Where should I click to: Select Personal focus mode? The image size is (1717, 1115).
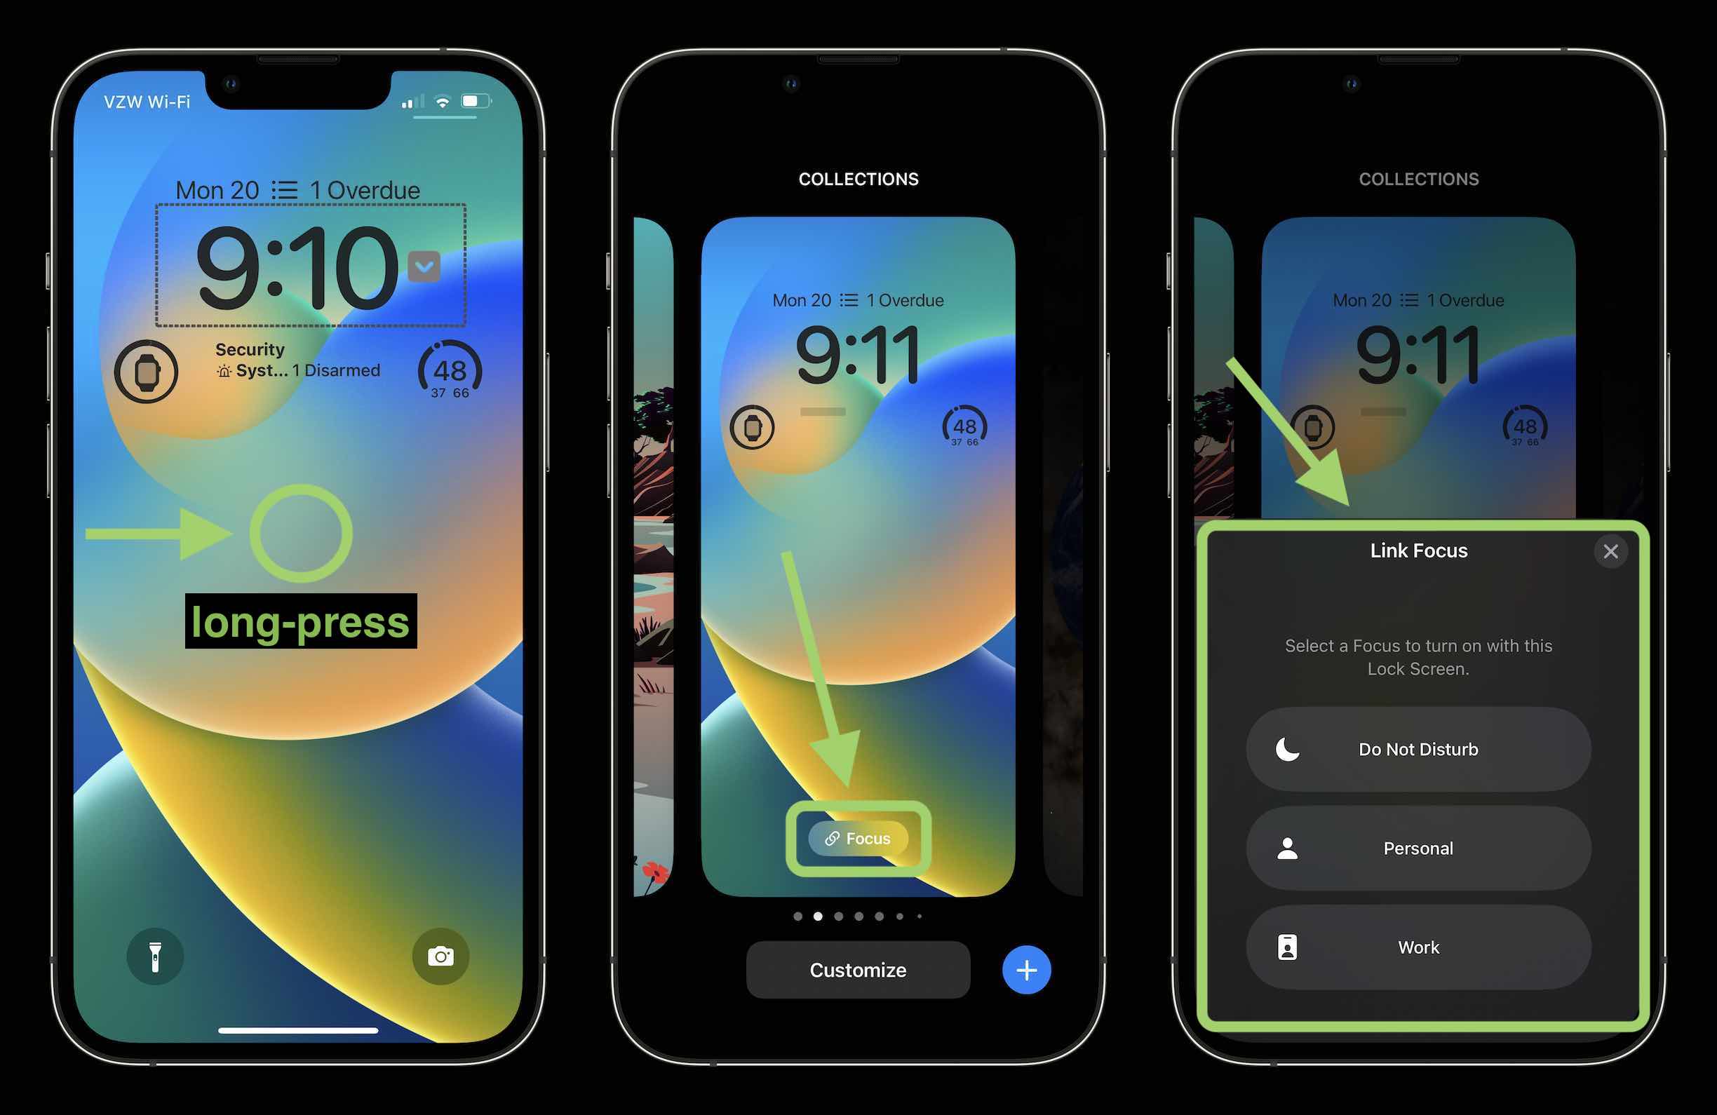(x=1415, y=849)
